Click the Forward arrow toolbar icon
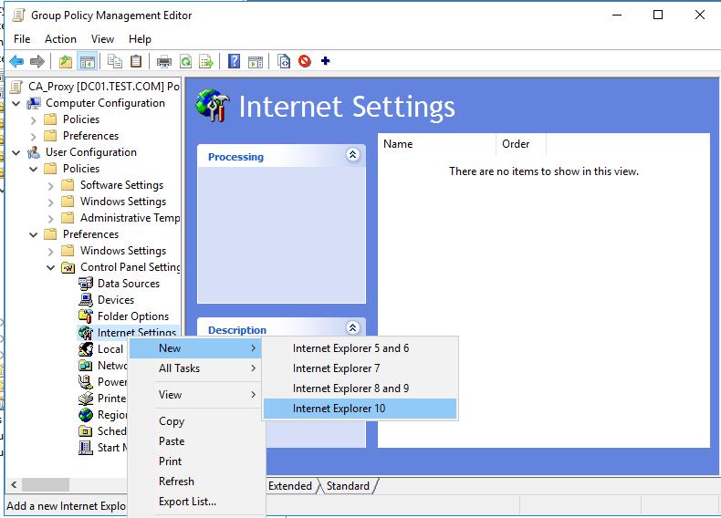This screenshot has width=721, height=518. click(x=37, y=61)
